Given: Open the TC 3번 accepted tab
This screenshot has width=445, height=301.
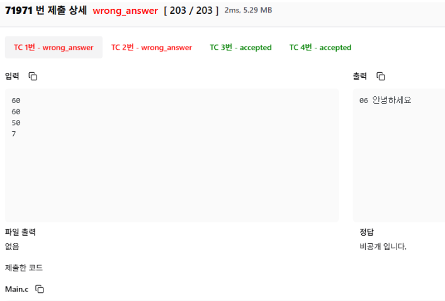Looking at the screenshot, I should (x=240, y=47).
